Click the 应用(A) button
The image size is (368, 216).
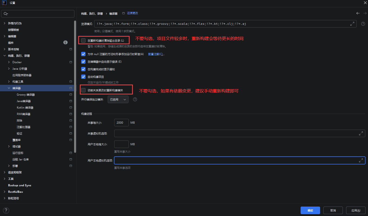(356, 210)
